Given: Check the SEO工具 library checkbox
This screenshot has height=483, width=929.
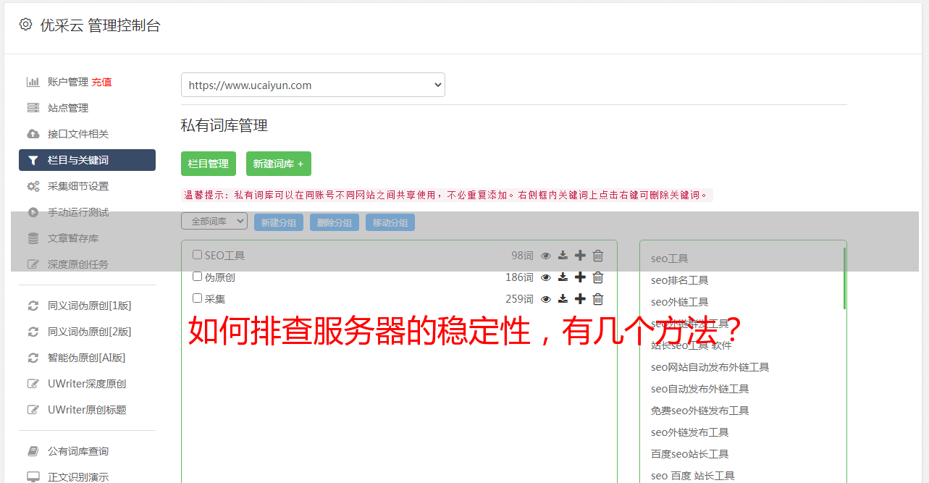Looking at the screenshot, I should click(x=197, y=255).
